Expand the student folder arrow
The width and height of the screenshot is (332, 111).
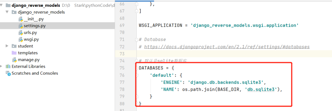7,46
